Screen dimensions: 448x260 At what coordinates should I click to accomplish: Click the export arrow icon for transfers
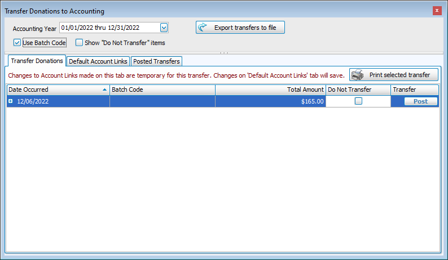coord(204,28)
